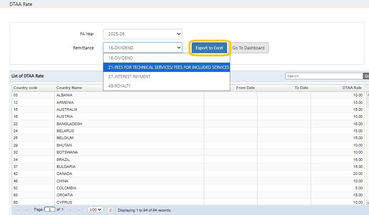Image resolution: width=369 pixels, height=215 pixels.
Task: Open the FA Year dropdown
Action: [142, 34]
